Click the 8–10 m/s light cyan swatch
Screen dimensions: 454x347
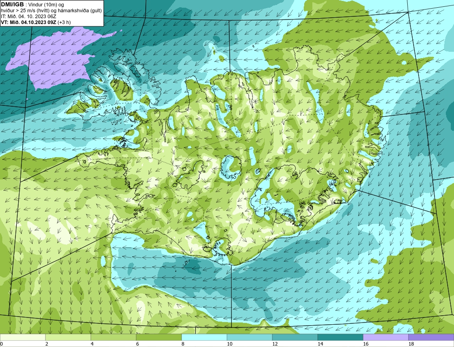(x=204, y=337)
